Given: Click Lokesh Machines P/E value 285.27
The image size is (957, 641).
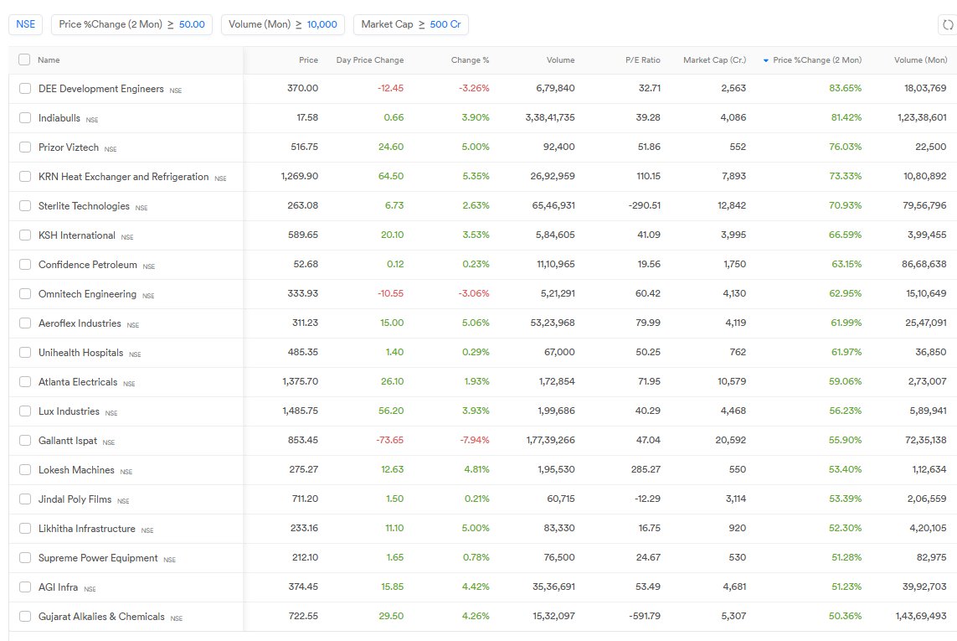Looking at the screenshot, I should pyautogui.click(x=646, y=469).
